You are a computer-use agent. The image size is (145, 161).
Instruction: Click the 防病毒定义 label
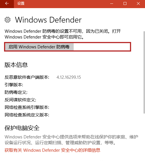(16, 92)
